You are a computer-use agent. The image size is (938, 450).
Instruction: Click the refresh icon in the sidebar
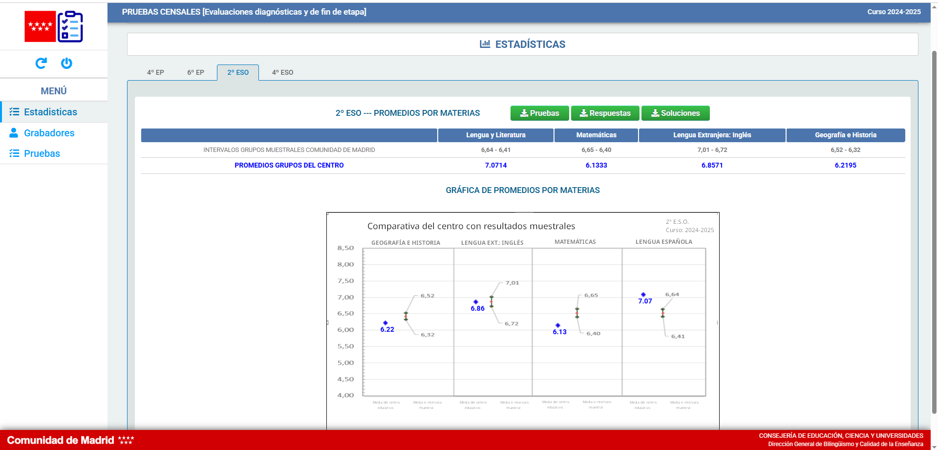tap(41, 63)
